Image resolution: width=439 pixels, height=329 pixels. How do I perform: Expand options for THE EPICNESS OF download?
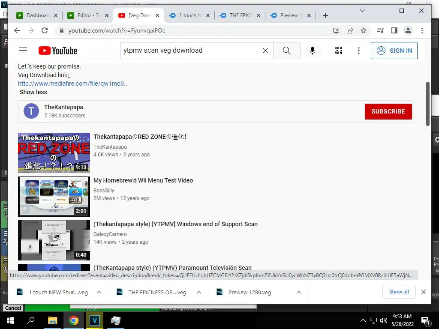199,292
